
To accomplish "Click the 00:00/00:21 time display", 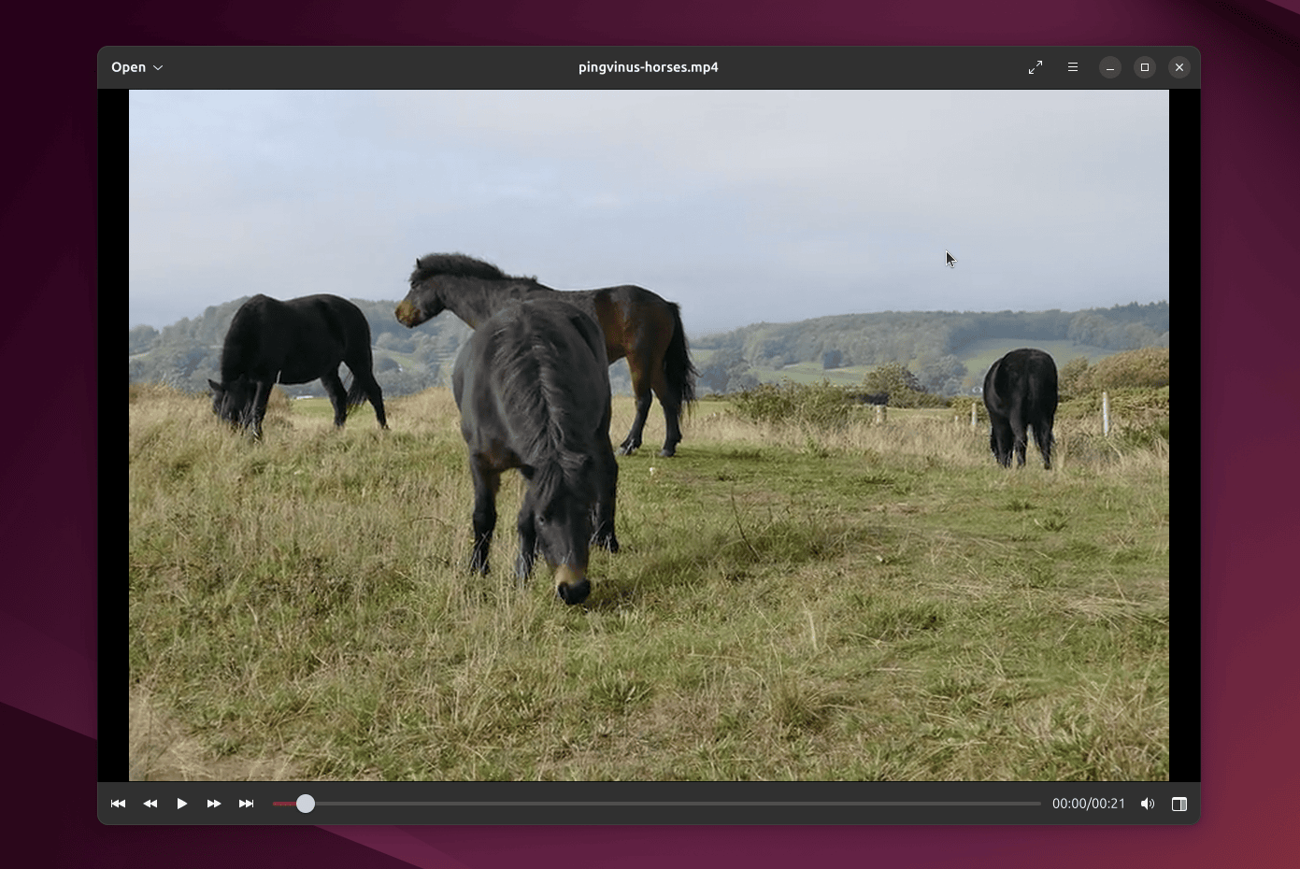I will [x=1089, y=804].
